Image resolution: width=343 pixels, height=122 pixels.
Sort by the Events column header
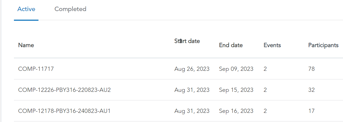[272, 45]
